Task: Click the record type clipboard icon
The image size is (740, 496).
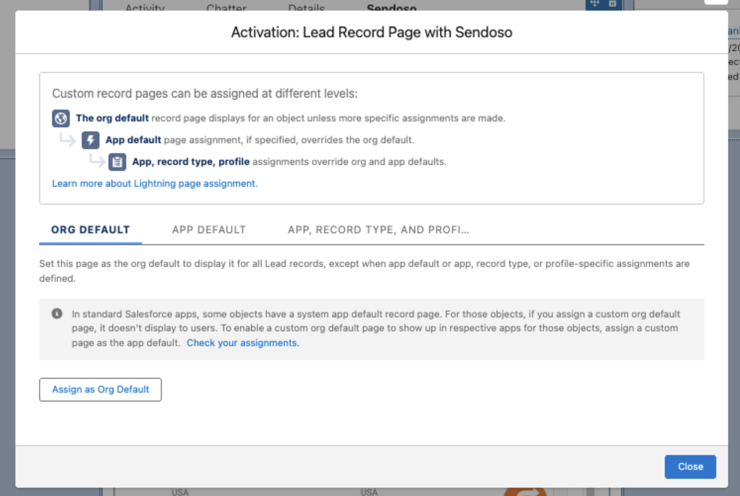Action: pyautogui.click(x=117, y=162)
